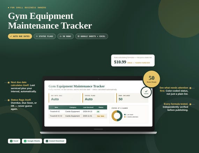This screenshot has height=153, width=199.
Task: Click the Google Sheets icon in bottom badge
Action: point(25,141)
